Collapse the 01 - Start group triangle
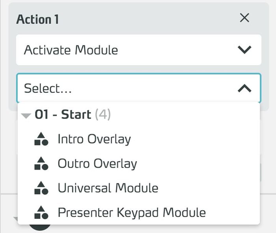Screen dimensions: 276x233 [26, 116]
